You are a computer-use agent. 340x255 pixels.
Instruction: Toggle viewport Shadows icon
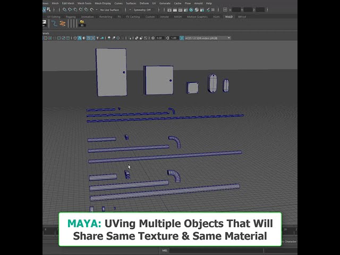102,38
